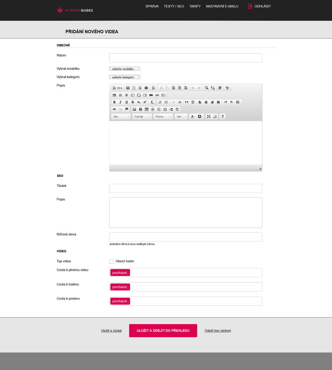
Task: Open the TARIFY menu item
Action: pos(195,6)
